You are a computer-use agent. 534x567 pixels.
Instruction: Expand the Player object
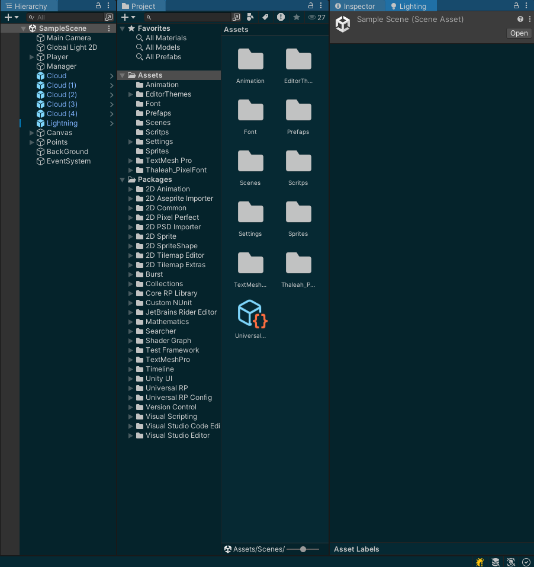click(x=32, y=57)
